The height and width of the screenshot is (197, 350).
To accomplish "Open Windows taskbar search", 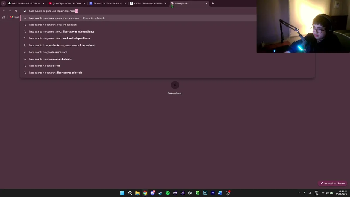I will tap(130, 193).
